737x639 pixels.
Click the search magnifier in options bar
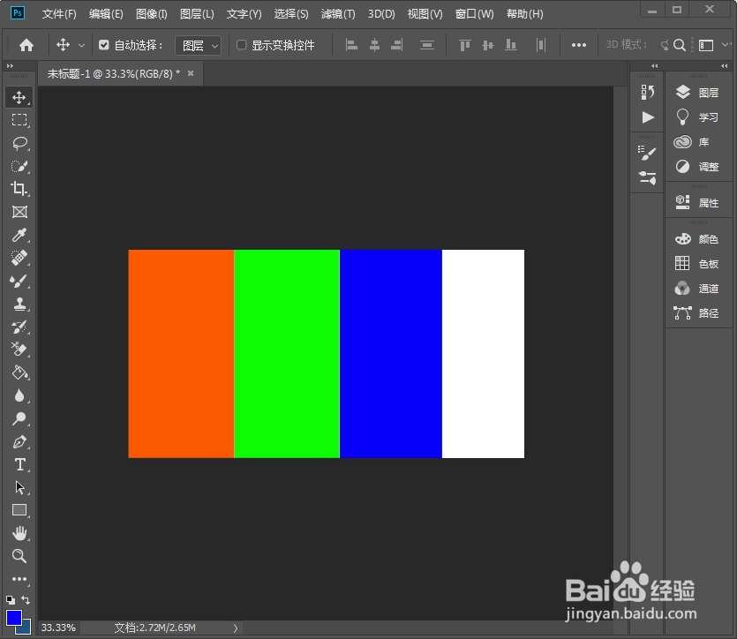(679, 45)
